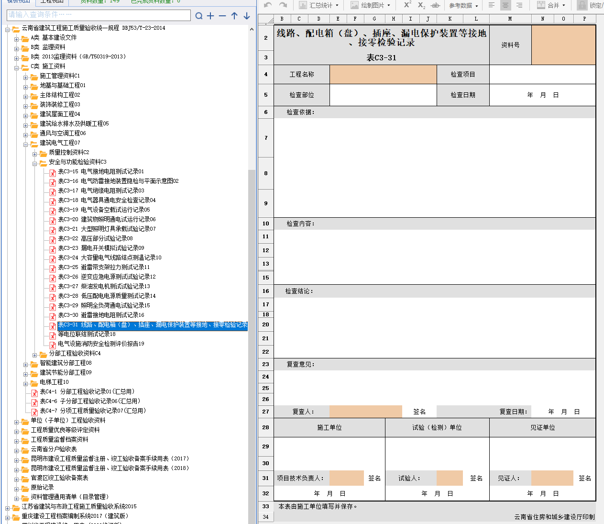Click 江苏省建筑与市政工程施工质量验收系统2015 node
Screen dimensions: 604x524
(79, 506)
